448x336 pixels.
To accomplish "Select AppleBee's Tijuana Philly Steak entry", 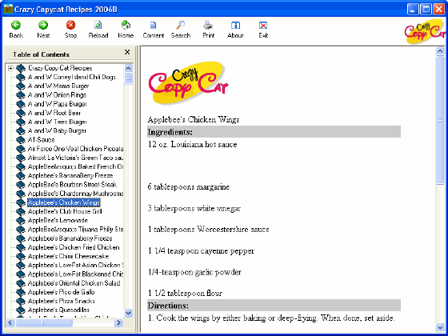I will click(75, 230).
